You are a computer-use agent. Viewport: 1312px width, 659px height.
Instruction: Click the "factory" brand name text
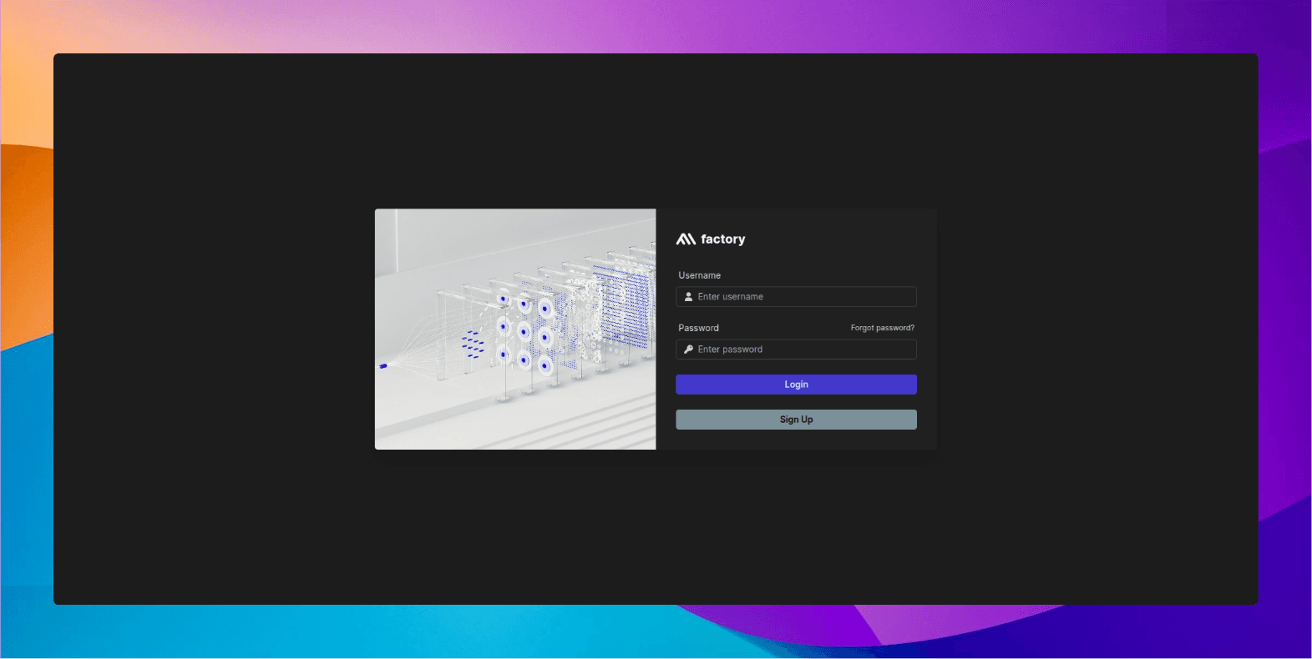pyautogui.click(x=722, y=239)
